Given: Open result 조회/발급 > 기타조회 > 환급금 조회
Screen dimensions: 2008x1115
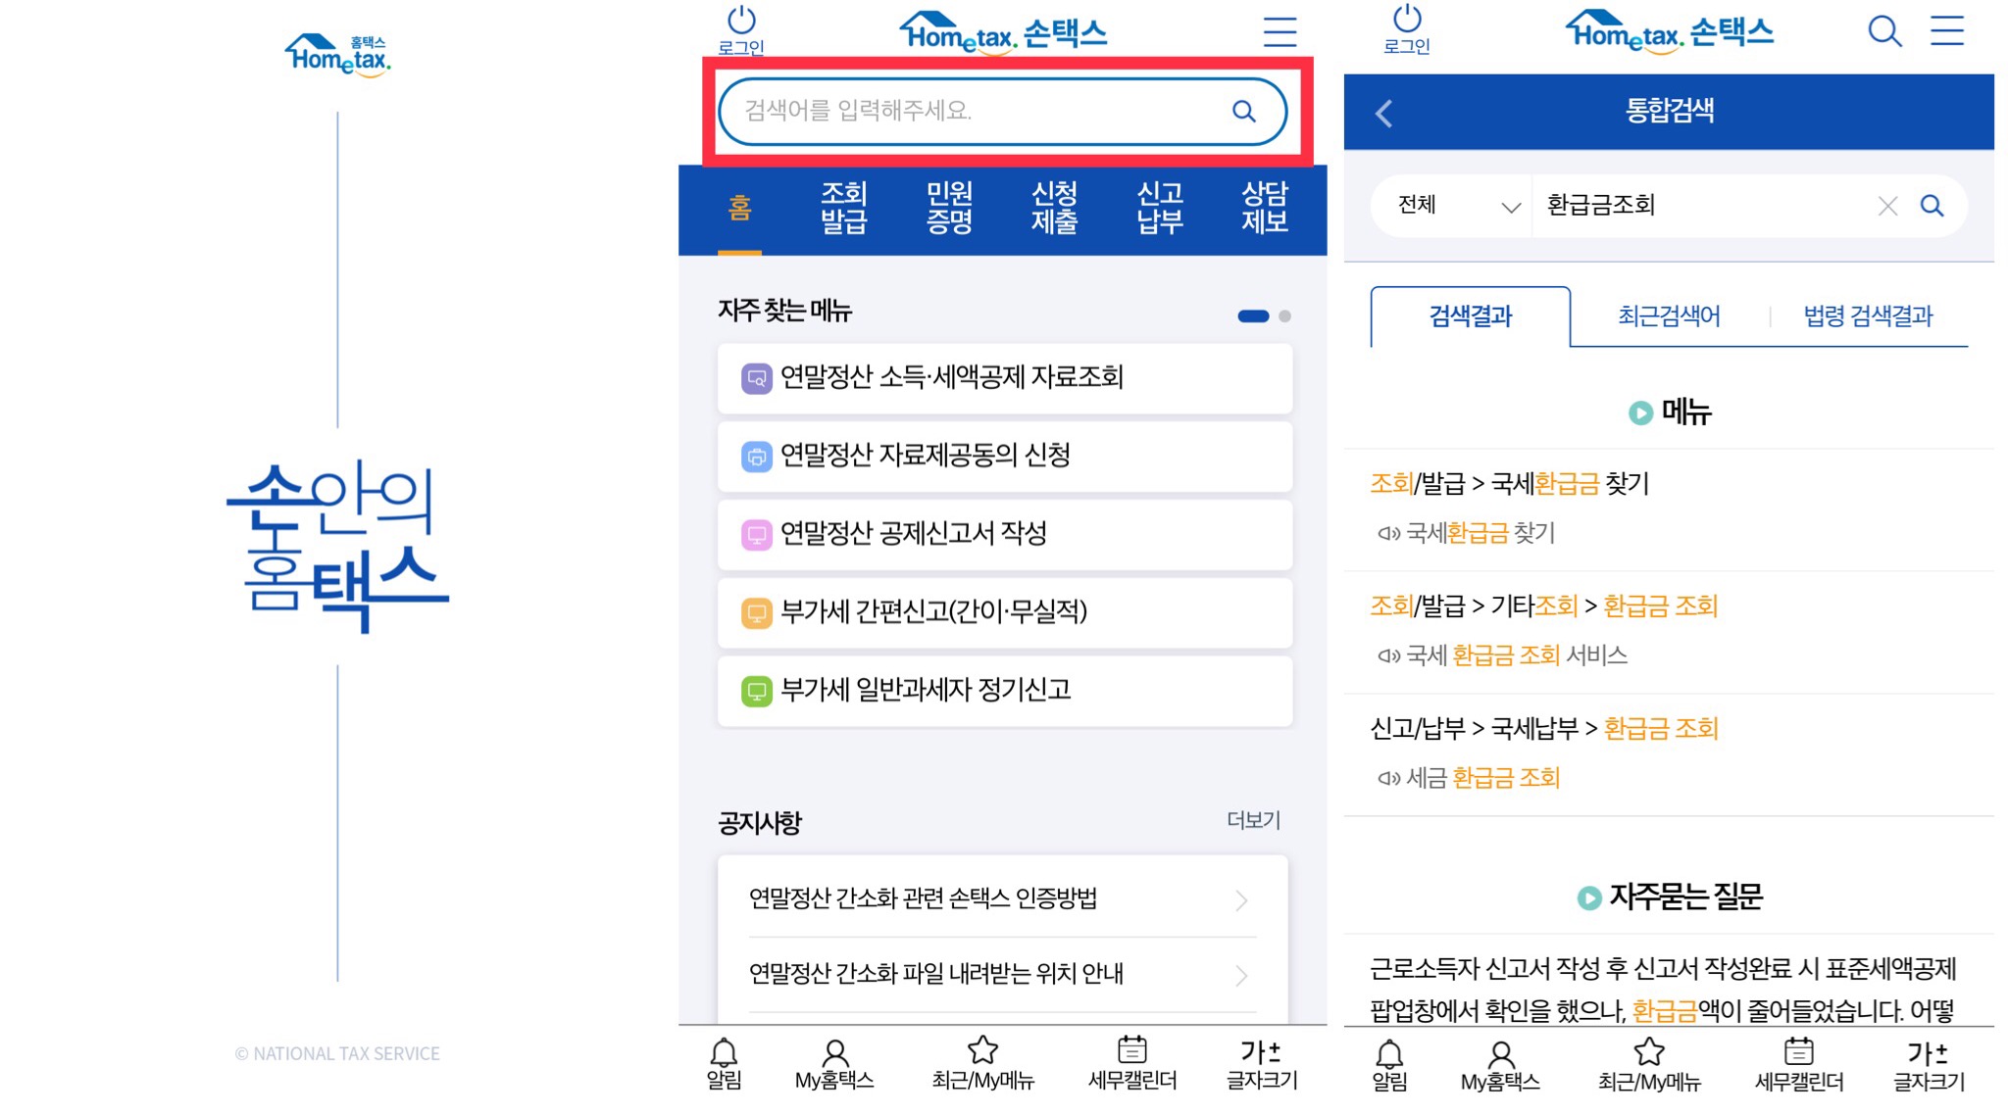Looking at the screenshot, I should click(x=1544, y=606).
